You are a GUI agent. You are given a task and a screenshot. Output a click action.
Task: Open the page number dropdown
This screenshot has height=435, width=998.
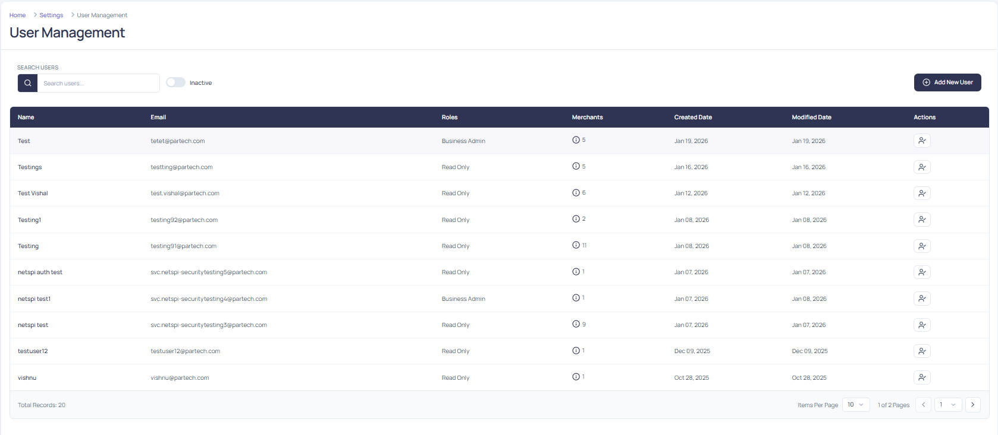click(x=948, y=405)
